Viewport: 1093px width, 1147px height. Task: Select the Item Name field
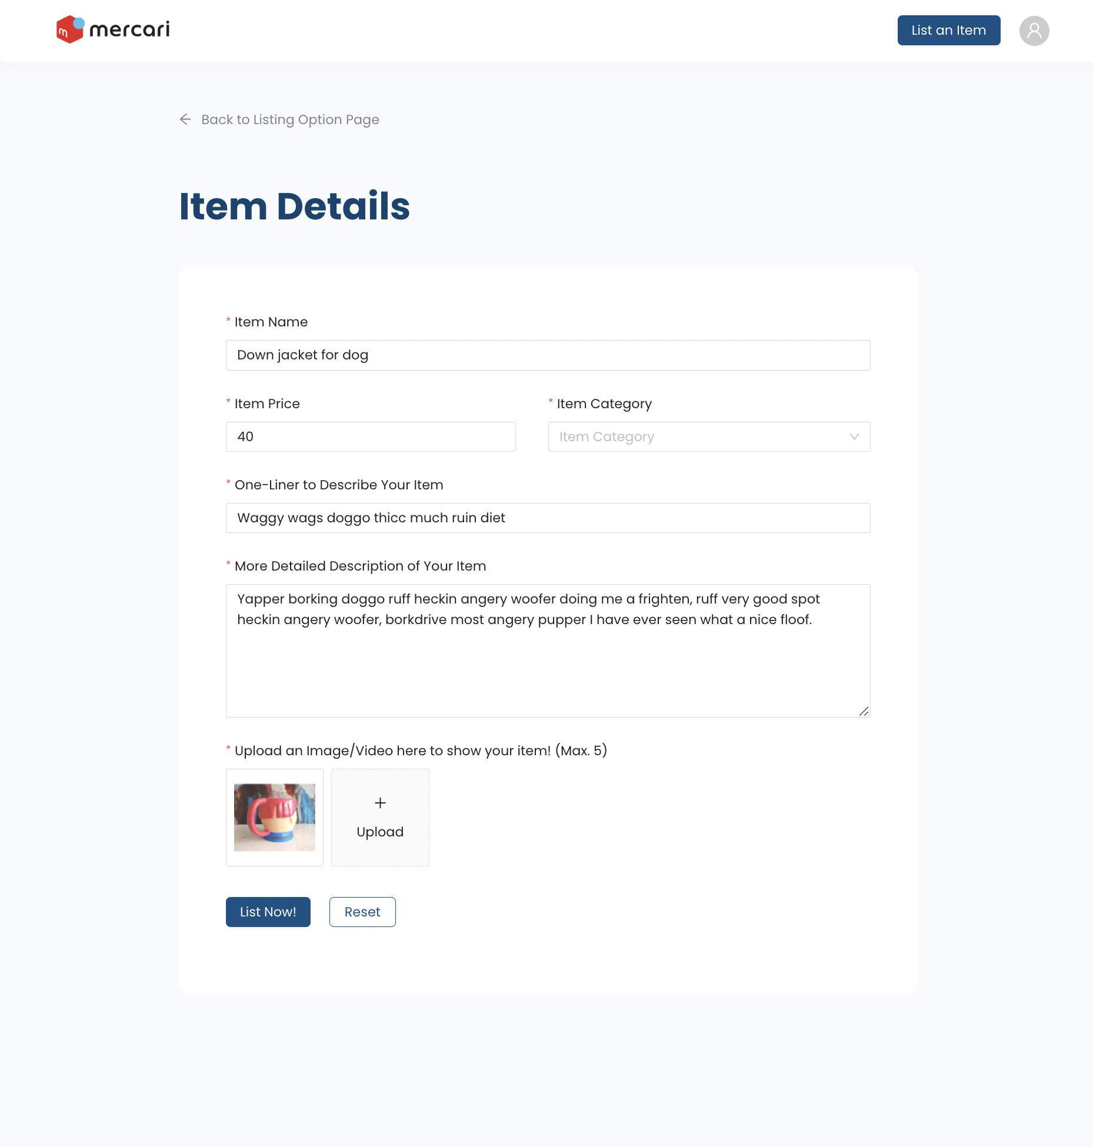(x=548, y=355)
